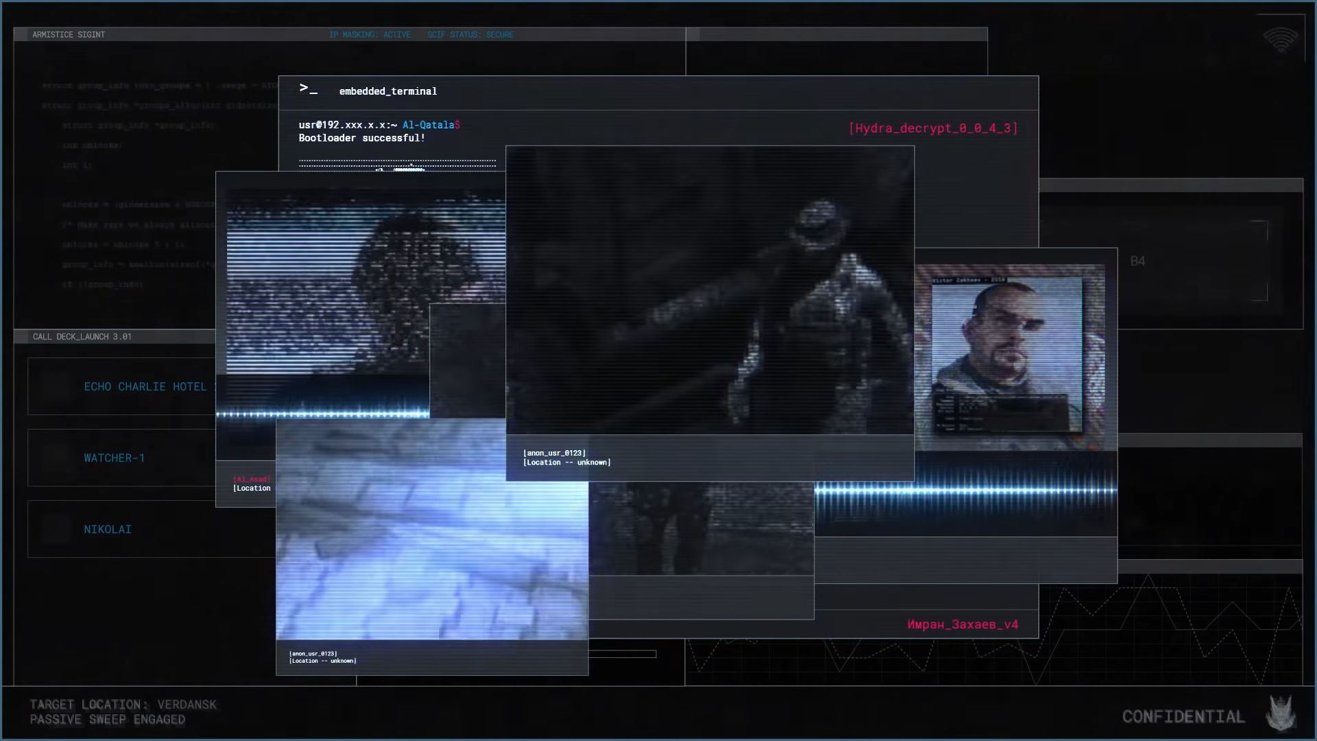Click the faction emblem next to CONFIDENTIAL
The height and width of the screenshot is (741, 1317).
pyautogui.click(x=1281, y=714)
